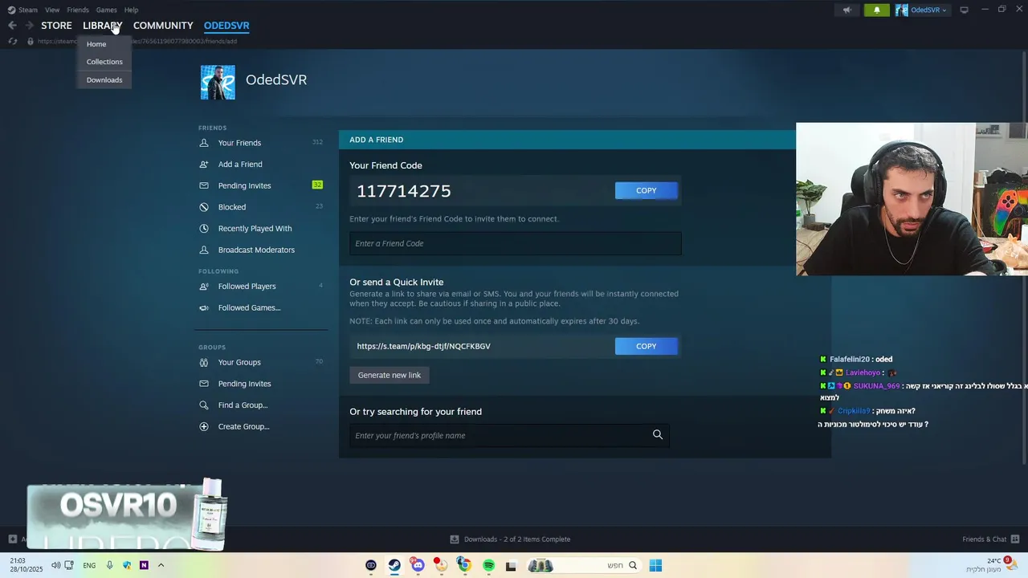This screenshot has height=578, width=1028.
Task: Choose Downloads from Library dropdown
Action: 104,79
